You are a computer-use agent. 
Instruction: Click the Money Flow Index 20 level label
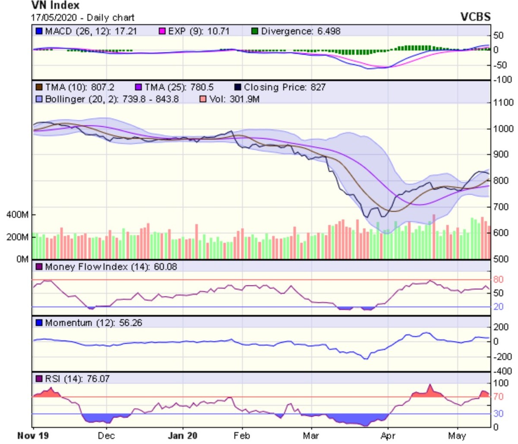[498, 307]
